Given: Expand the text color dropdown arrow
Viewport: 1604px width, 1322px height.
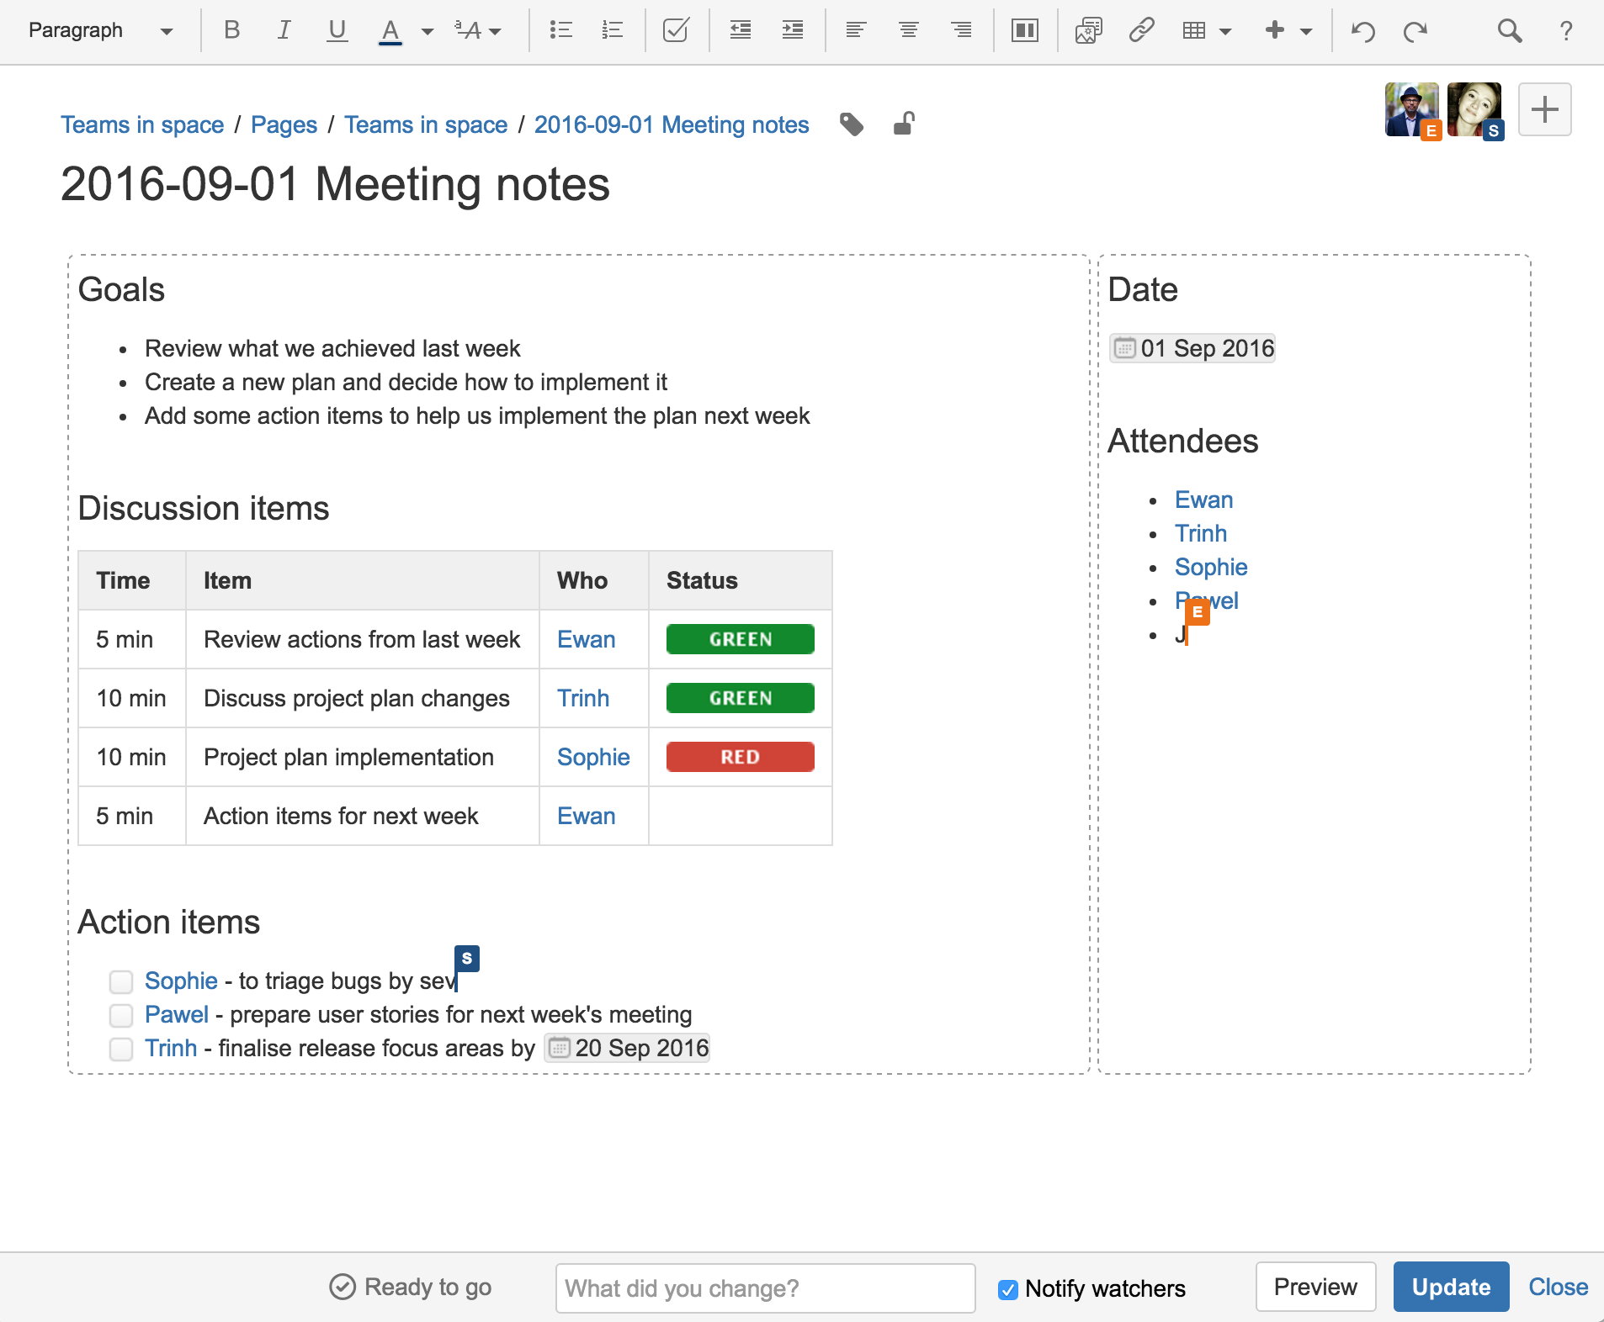Looking at the screenshot, I should [428, 32].
